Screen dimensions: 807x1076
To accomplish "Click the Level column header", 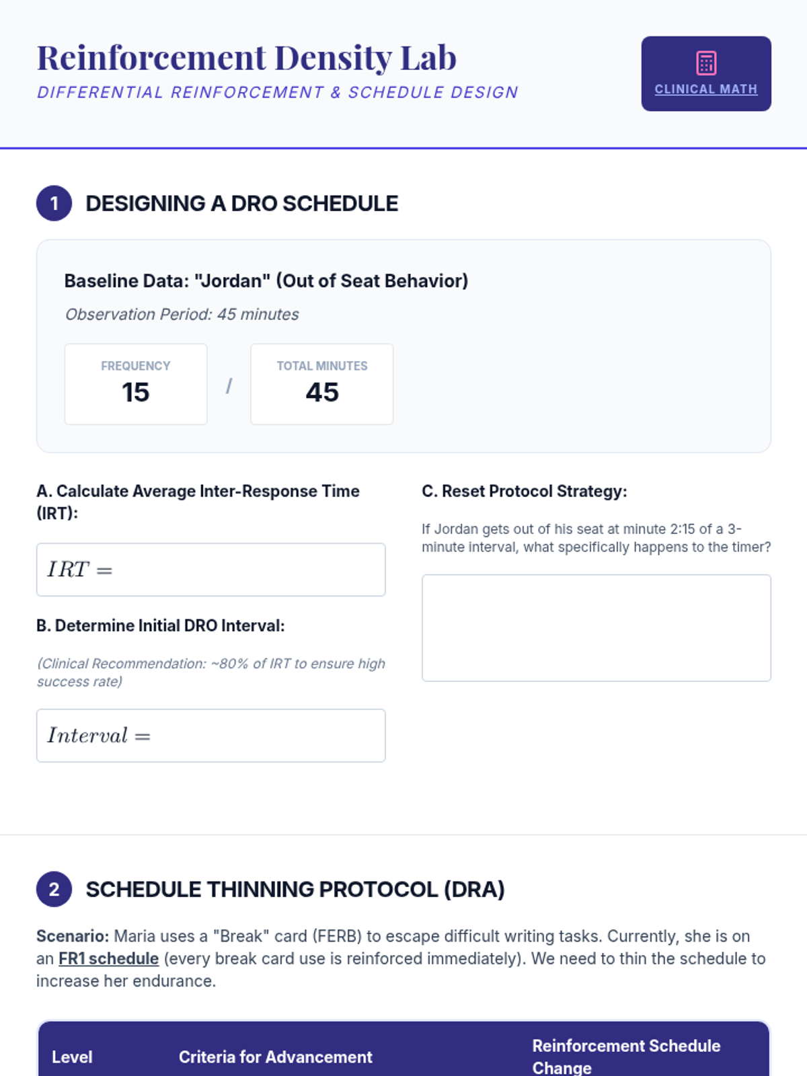I will 72,1057.
